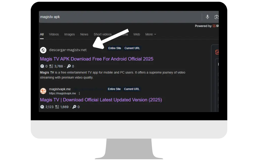Click Current URL button for descargar-magistv.net
258x161 pixels.
point(132,48)
